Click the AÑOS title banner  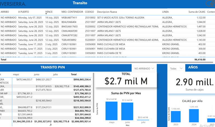200,67
